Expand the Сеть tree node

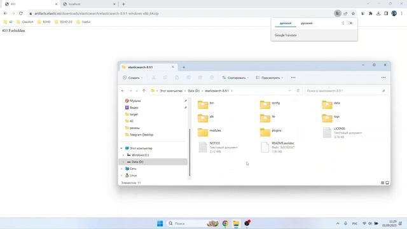(121, 169)
